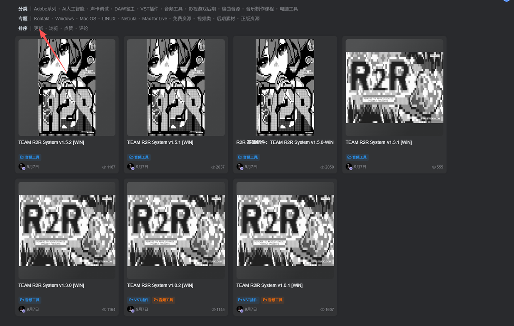Open author avatar on TEAM R2R System v1.0.1 card
Screen dimensions: 514x326
[240, 309]
